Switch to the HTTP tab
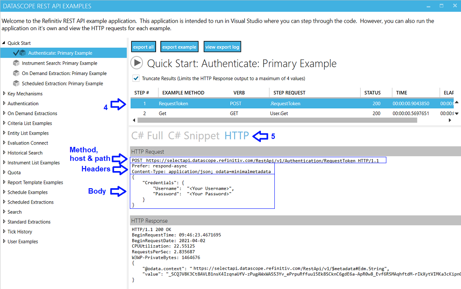Screen dimensions: 461x289 [x=237, y=135]
